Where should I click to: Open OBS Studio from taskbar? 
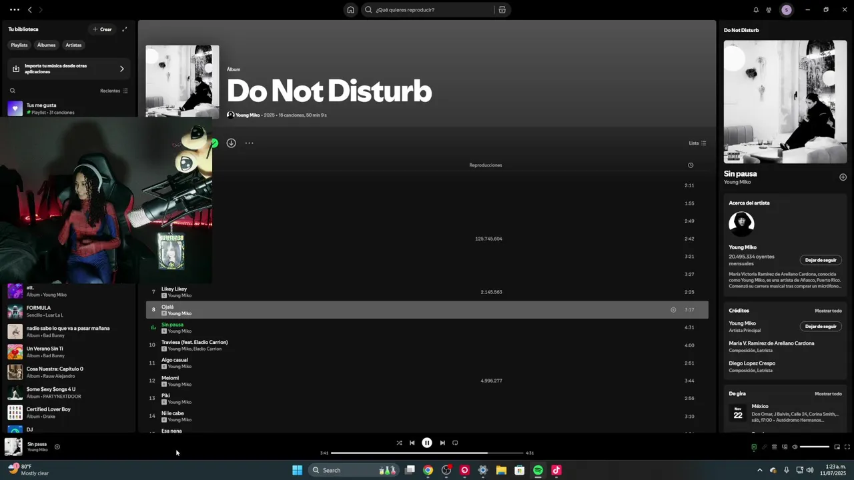click(446, 470)
